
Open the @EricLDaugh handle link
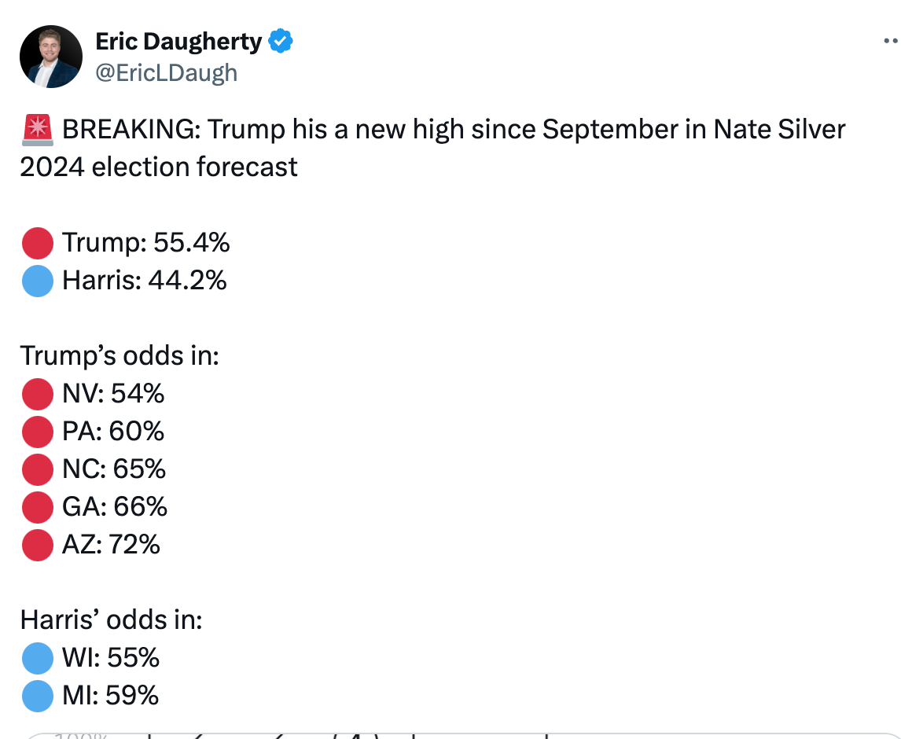coord(166,73)
